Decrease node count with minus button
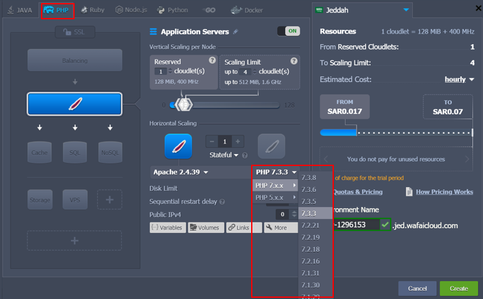The height and width of the screenshot is (299, 483). (211, 141)
